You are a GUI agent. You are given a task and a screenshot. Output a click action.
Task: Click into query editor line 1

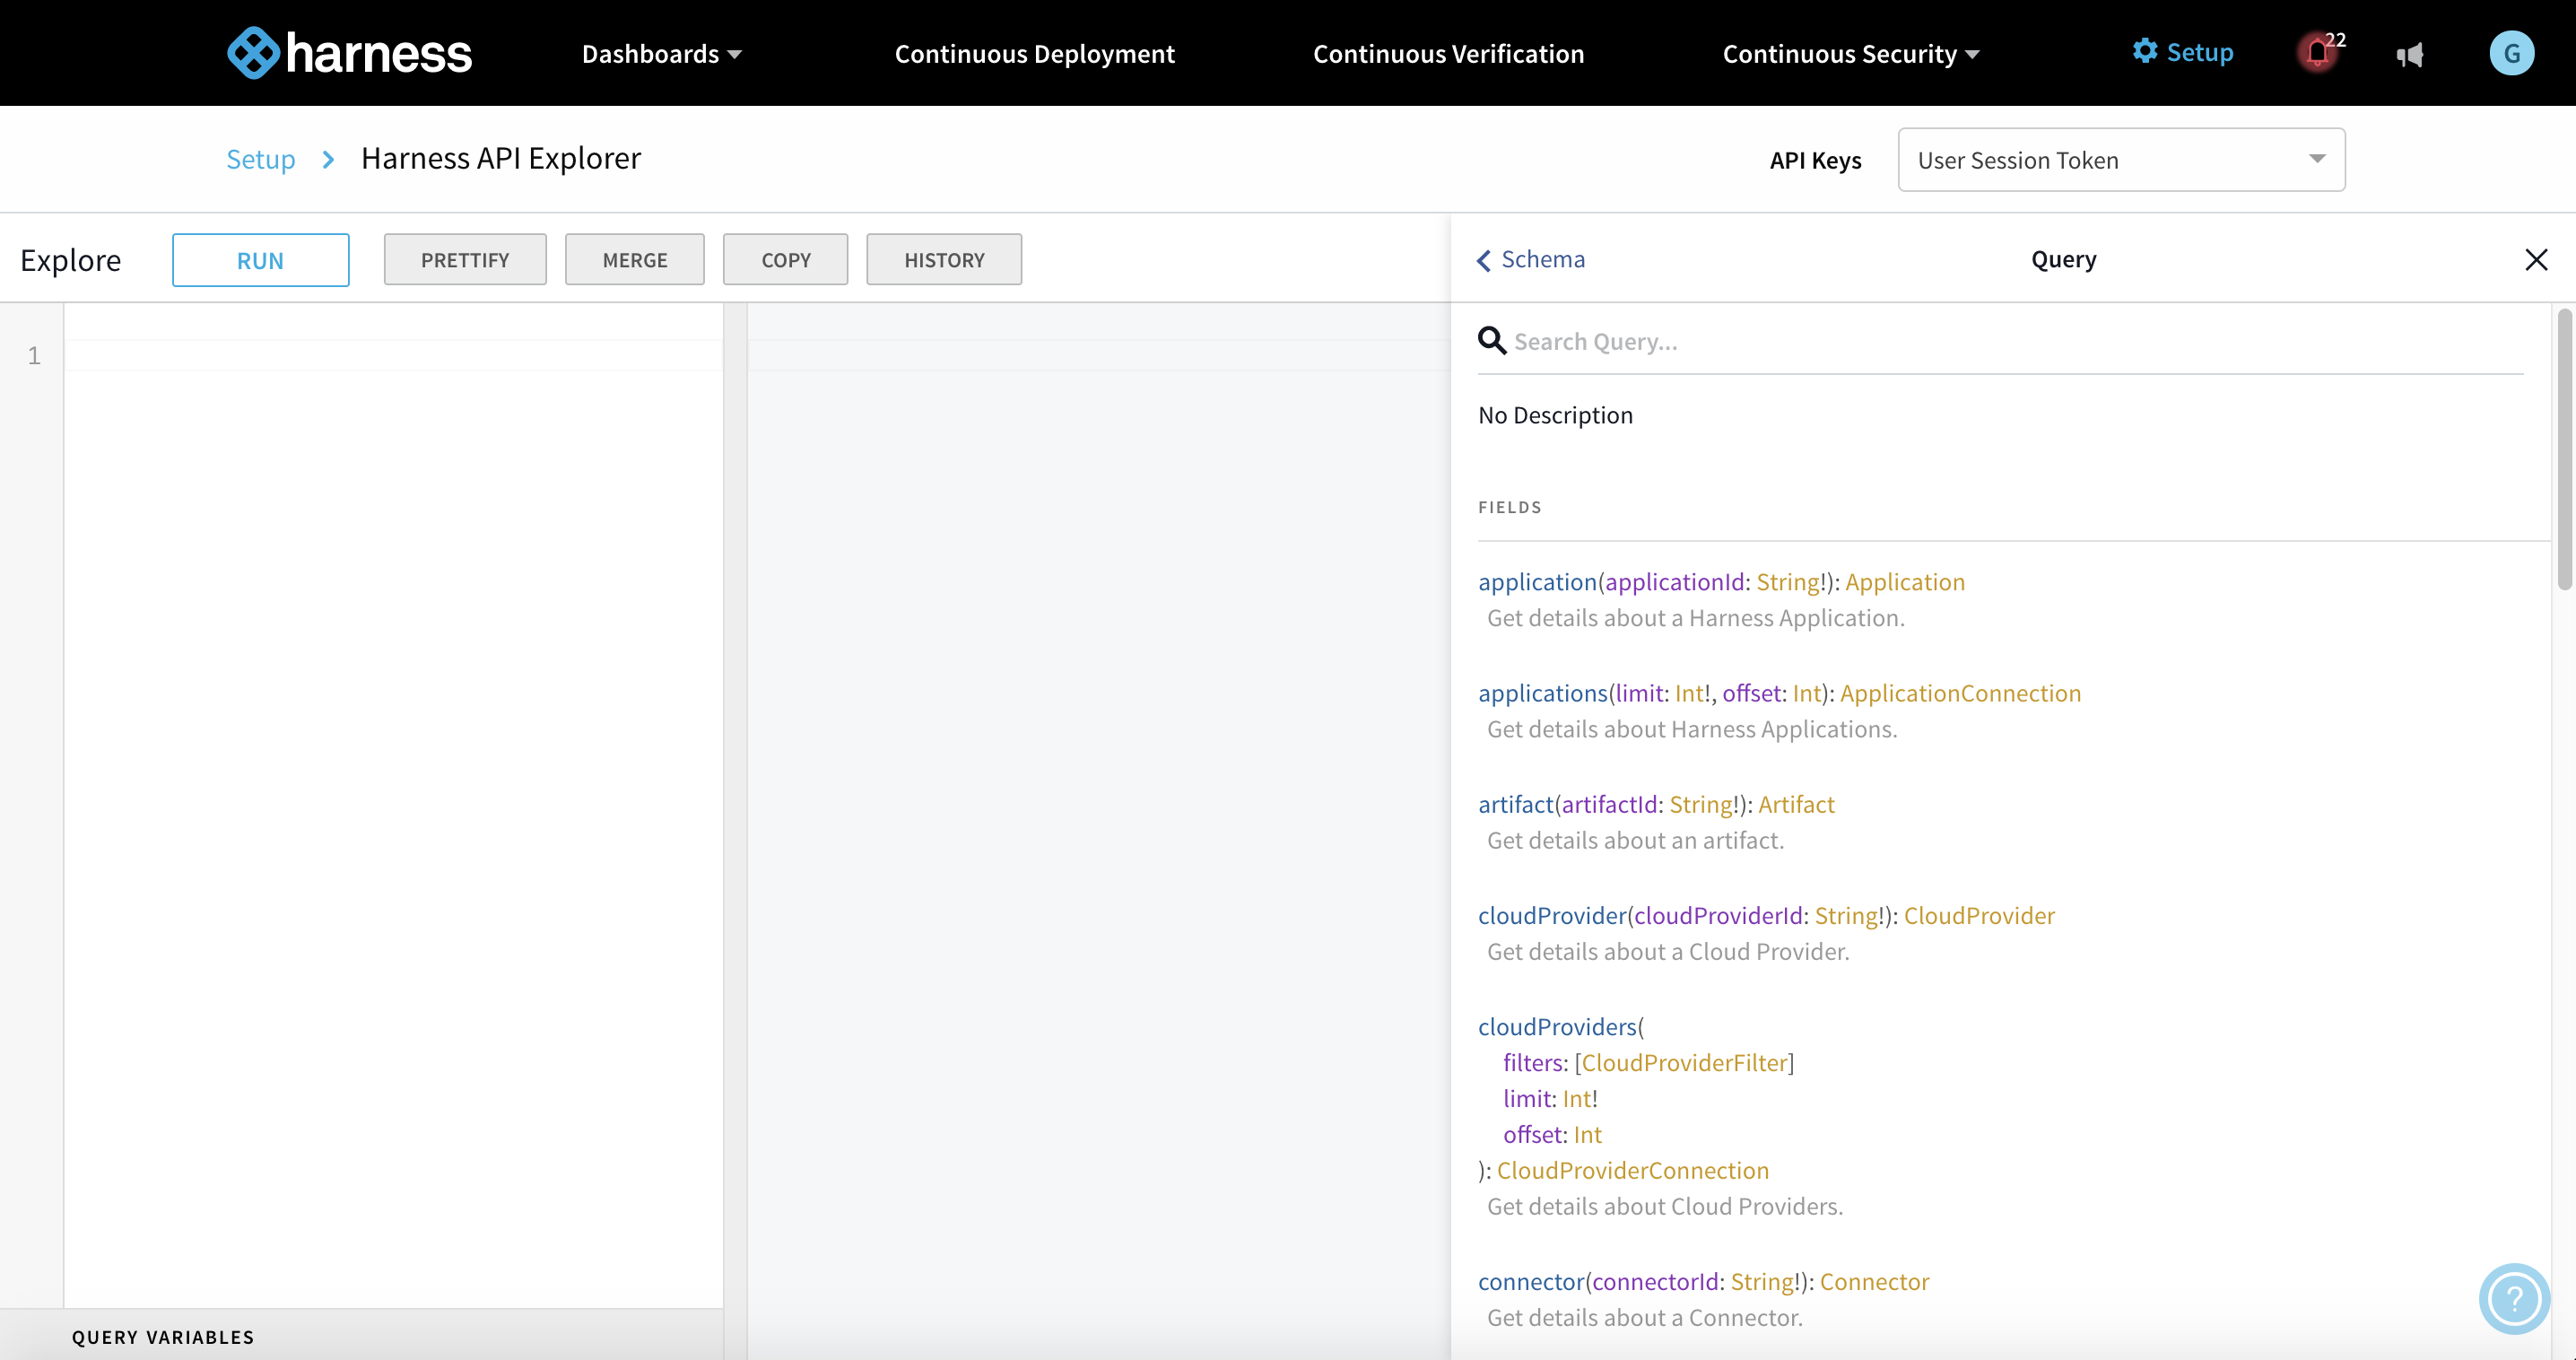pos(393,355)
